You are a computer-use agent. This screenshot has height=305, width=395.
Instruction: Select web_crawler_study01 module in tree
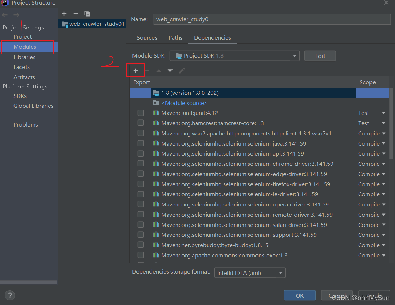92,24
